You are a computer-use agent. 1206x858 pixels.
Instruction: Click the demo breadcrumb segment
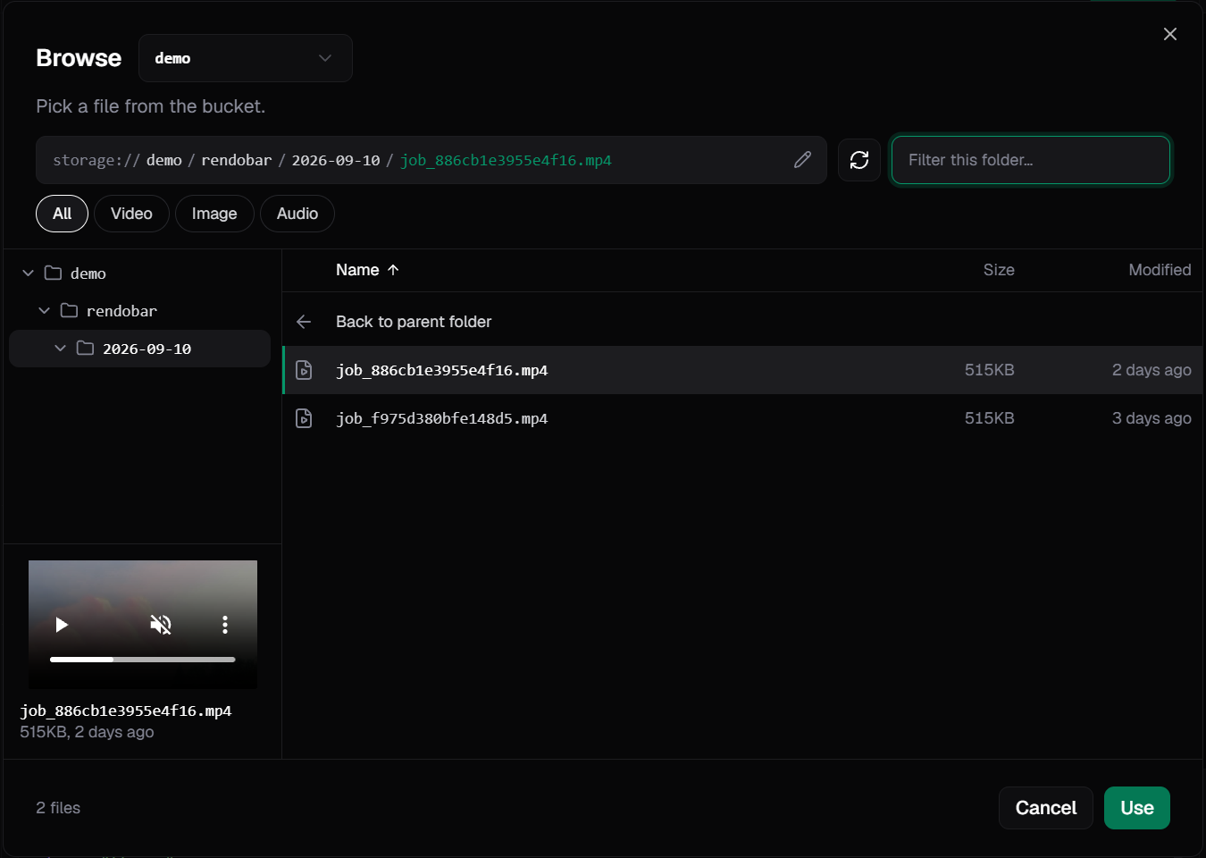point(164,160)
